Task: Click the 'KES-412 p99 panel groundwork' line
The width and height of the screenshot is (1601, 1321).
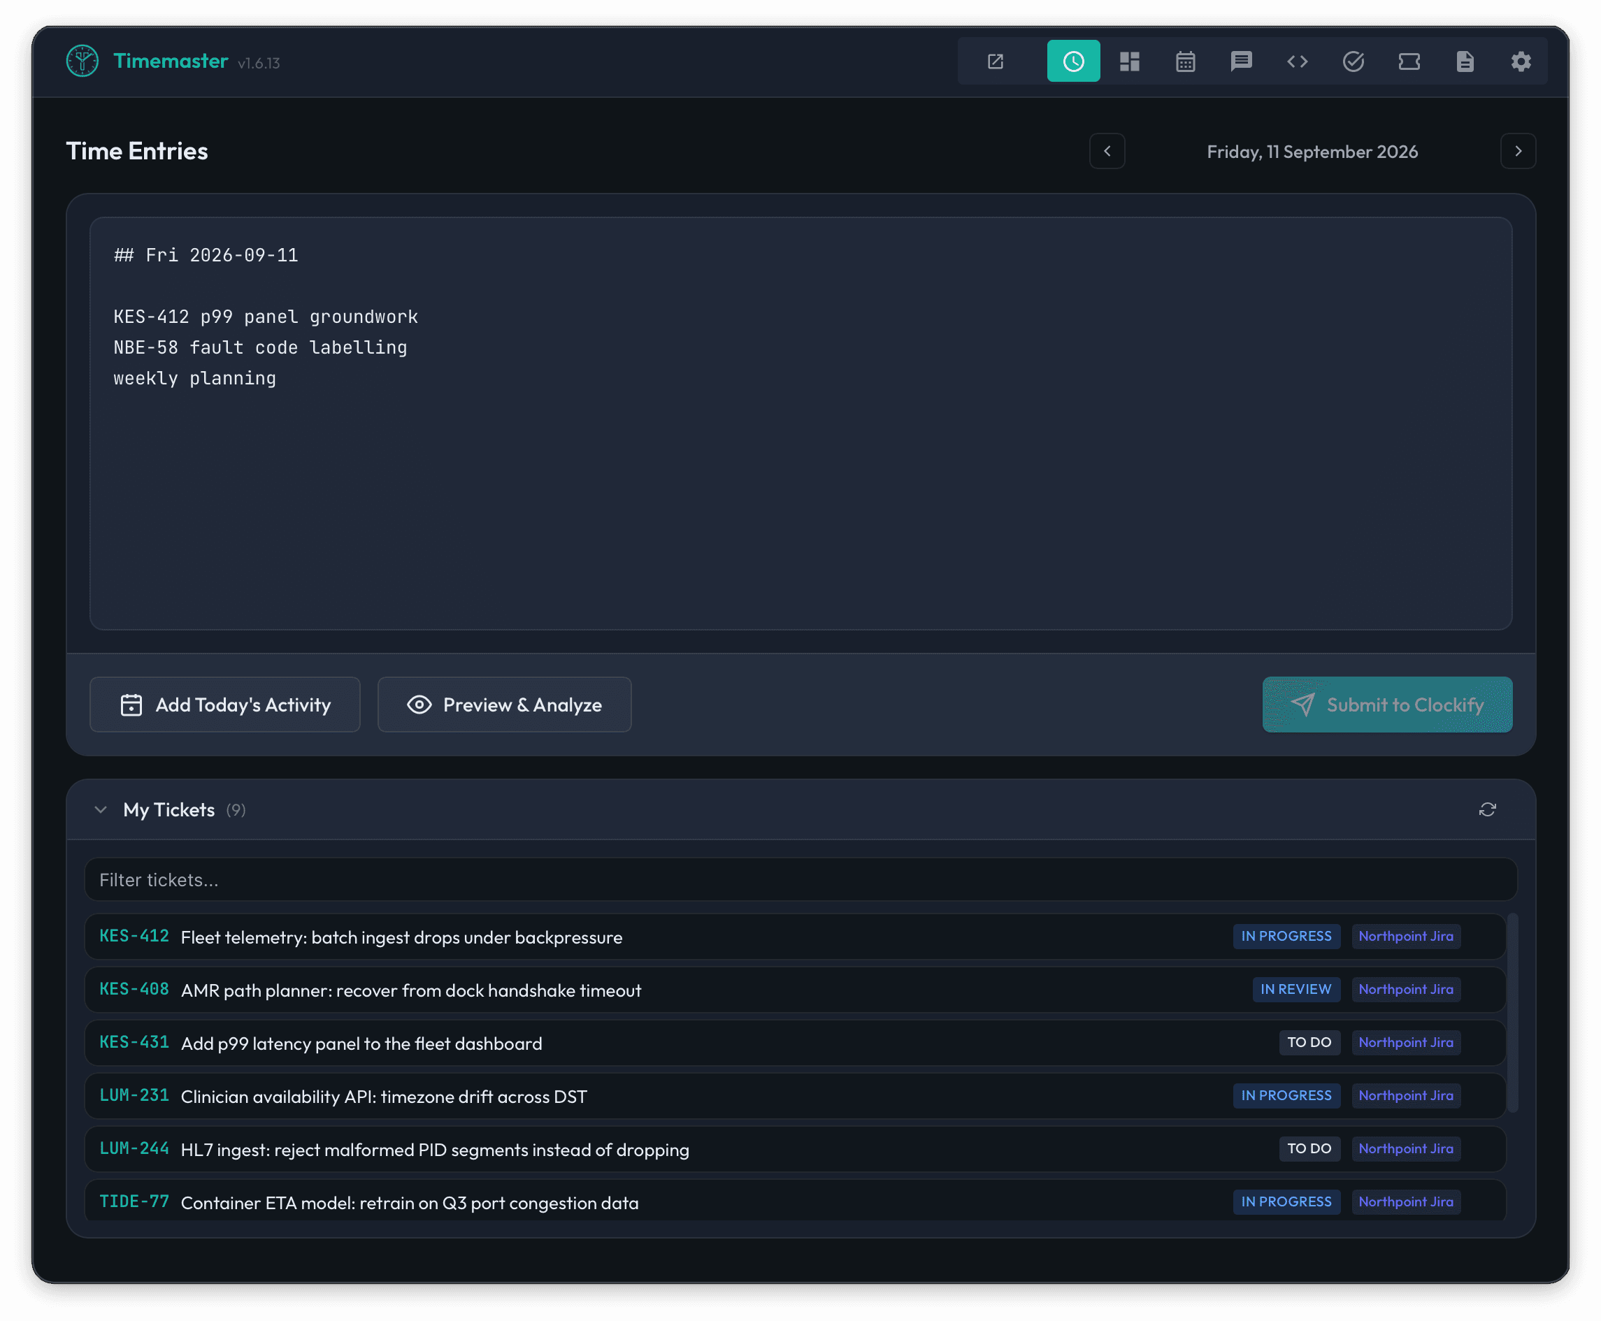Action: pyautogui.click(x=266, y=317)
